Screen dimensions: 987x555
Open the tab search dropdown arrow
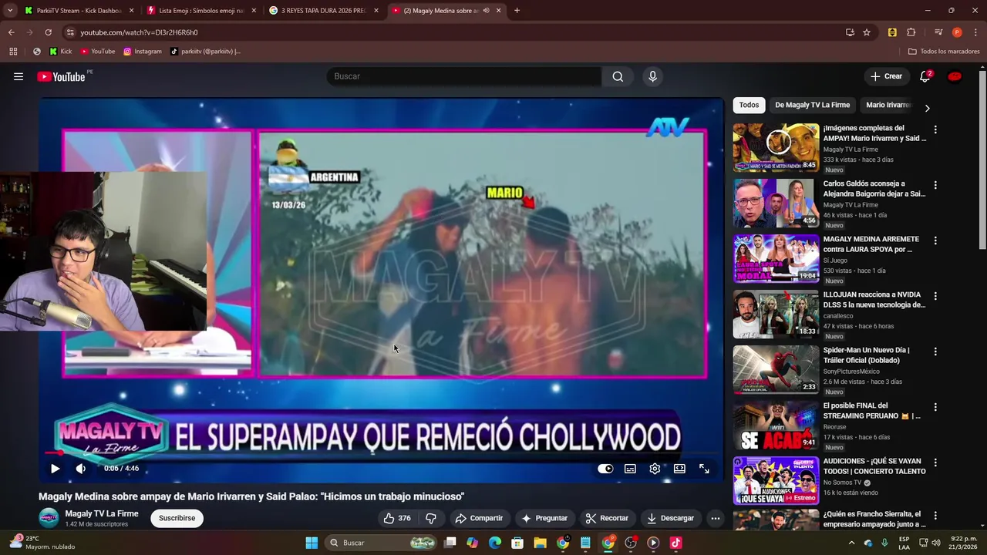coord(10,11)
